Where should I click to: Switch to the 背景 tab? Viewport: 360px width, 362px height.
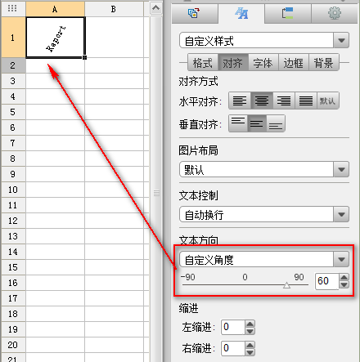324,63
